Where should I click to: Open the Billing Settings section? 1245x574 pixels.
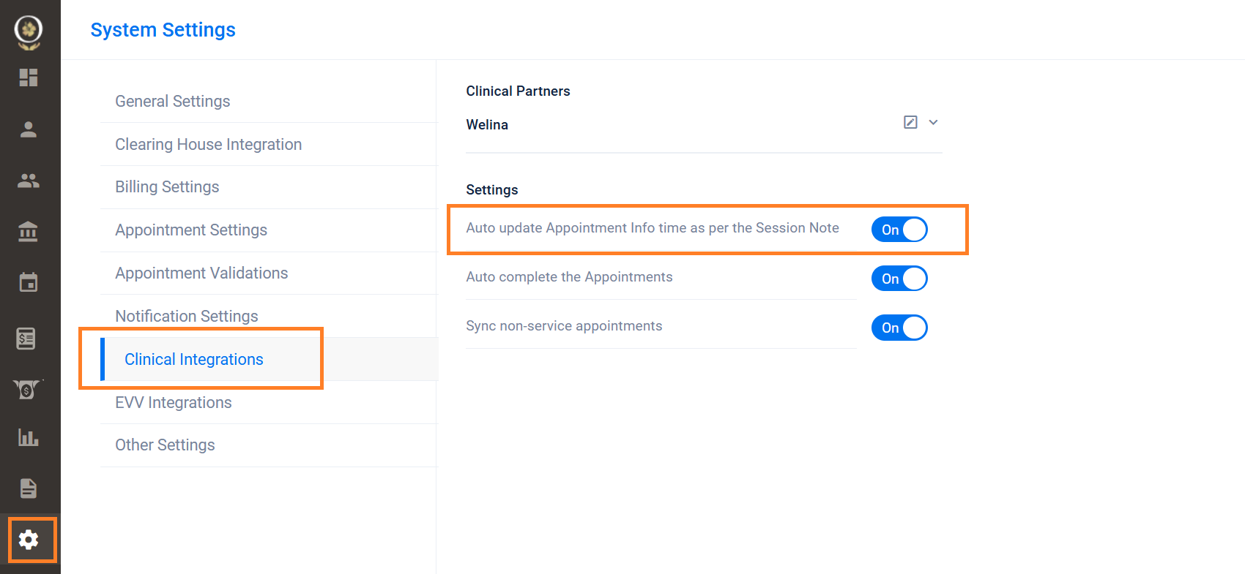pos(167,187)
